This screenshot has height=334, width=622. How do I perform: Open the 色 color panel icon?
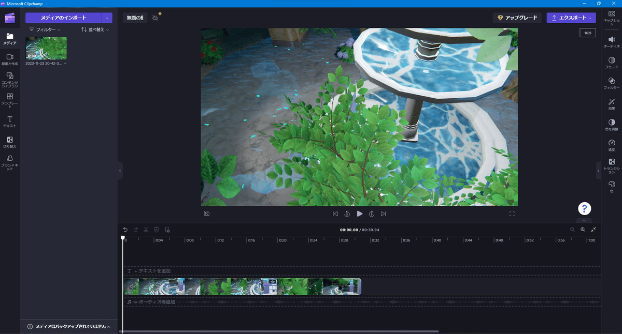click(612, 187)
